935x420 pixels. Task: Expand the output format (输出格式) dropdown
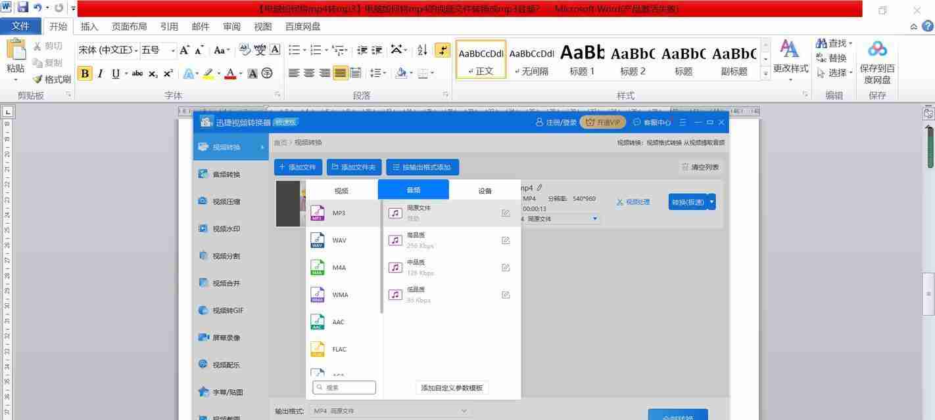(x=464, y=411)
